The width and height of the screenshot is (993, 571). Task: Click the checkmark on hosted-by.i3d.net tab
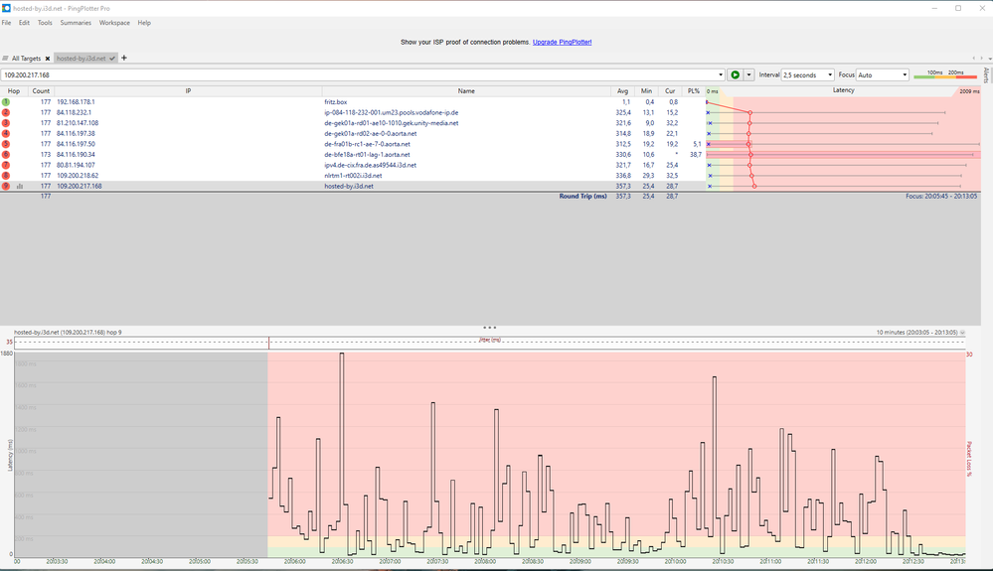coord(112,59)
